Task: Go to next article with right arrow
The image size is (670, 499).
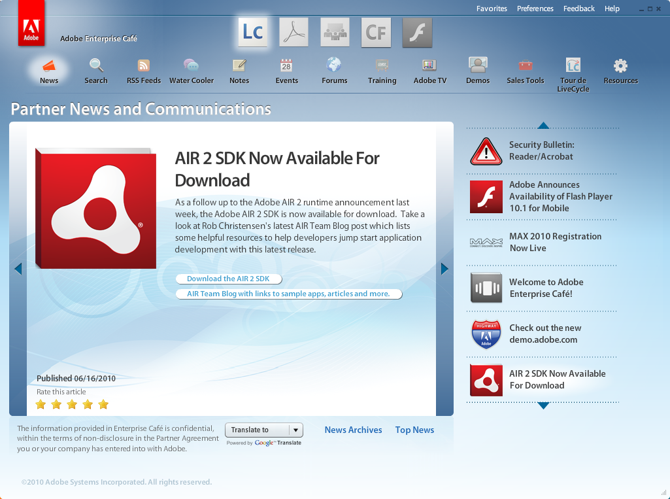Action: click(x=444, y=269)
